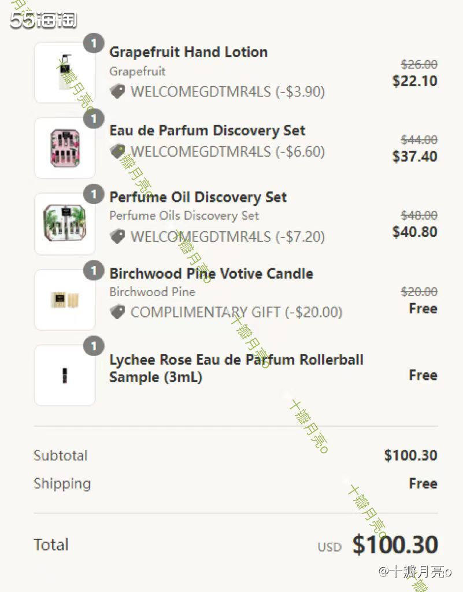Image resolution: width=463 pixels, height=592 pixels.
Task: Open the Perfume Oil Discovery Set title
Action: pyautogui.click(x=198, y=197)
